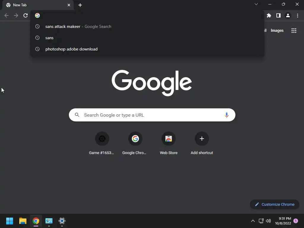Expand the tab search chevron
Image resolution: width=304 pixels, height=228 pixels.
point(256,4)
